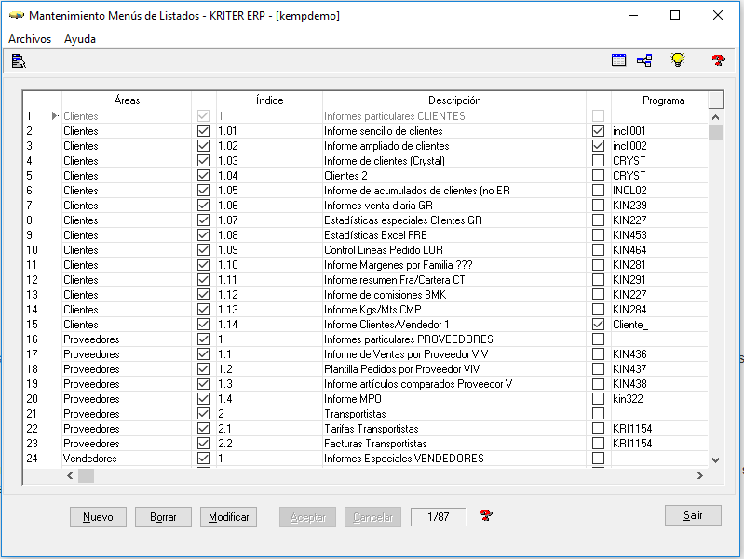Toggle program checkbox for incli001
Image resolution: width=744 pixels, height=559 pixels.
[x=599, y=131]
